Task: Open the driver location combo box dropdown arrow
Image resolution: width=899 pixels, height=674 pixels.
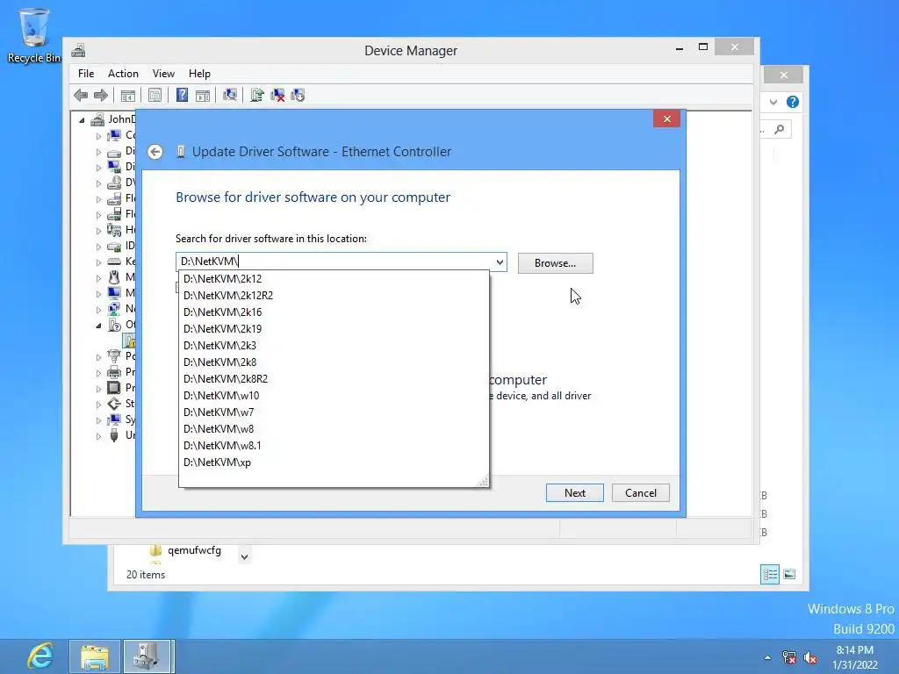Action: tap(500, 262)
